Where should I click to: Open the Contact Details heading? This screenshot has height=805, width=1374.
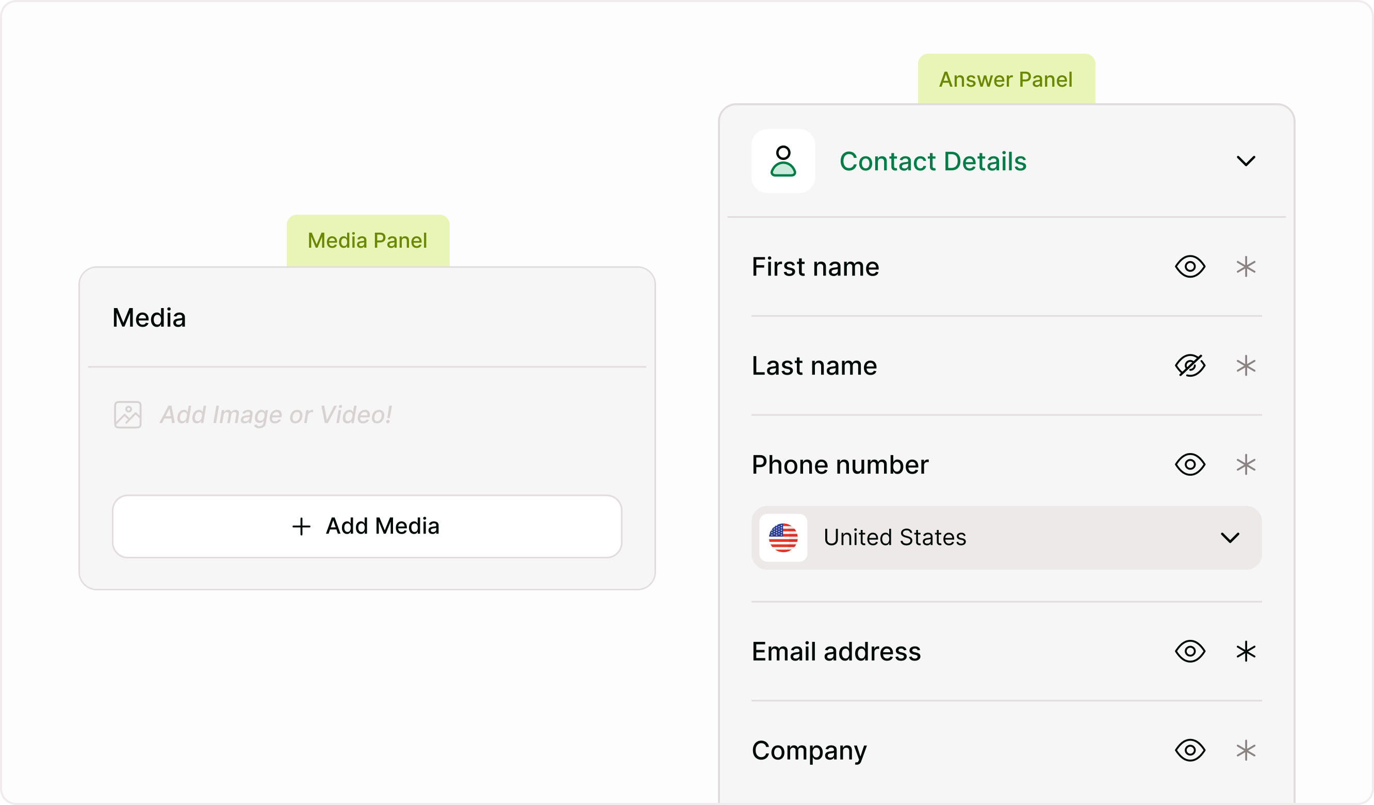(933, 162)
